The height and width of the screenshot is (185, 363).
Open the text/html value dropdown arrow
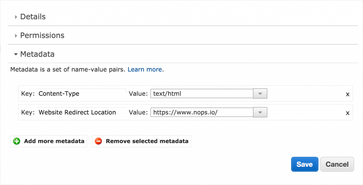pos(260,94)
